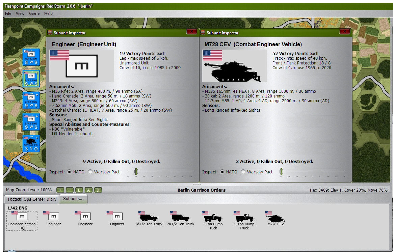Click the D map toolbar button
Screen dimensions: 393x252
click(98, 190)
